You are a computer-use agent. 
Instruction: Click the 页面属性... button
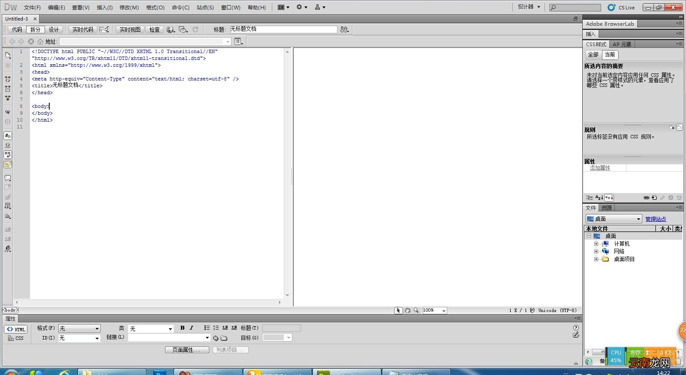[x=187, y=350]
